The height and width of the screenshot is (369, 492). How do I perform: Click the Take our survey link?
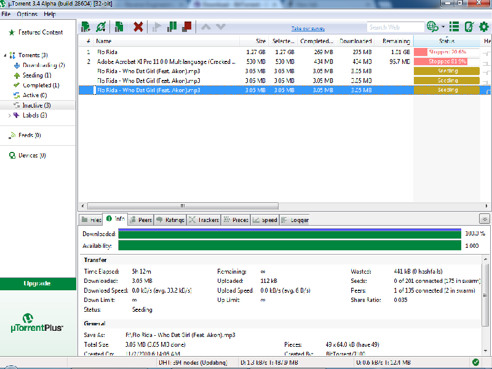308,28
